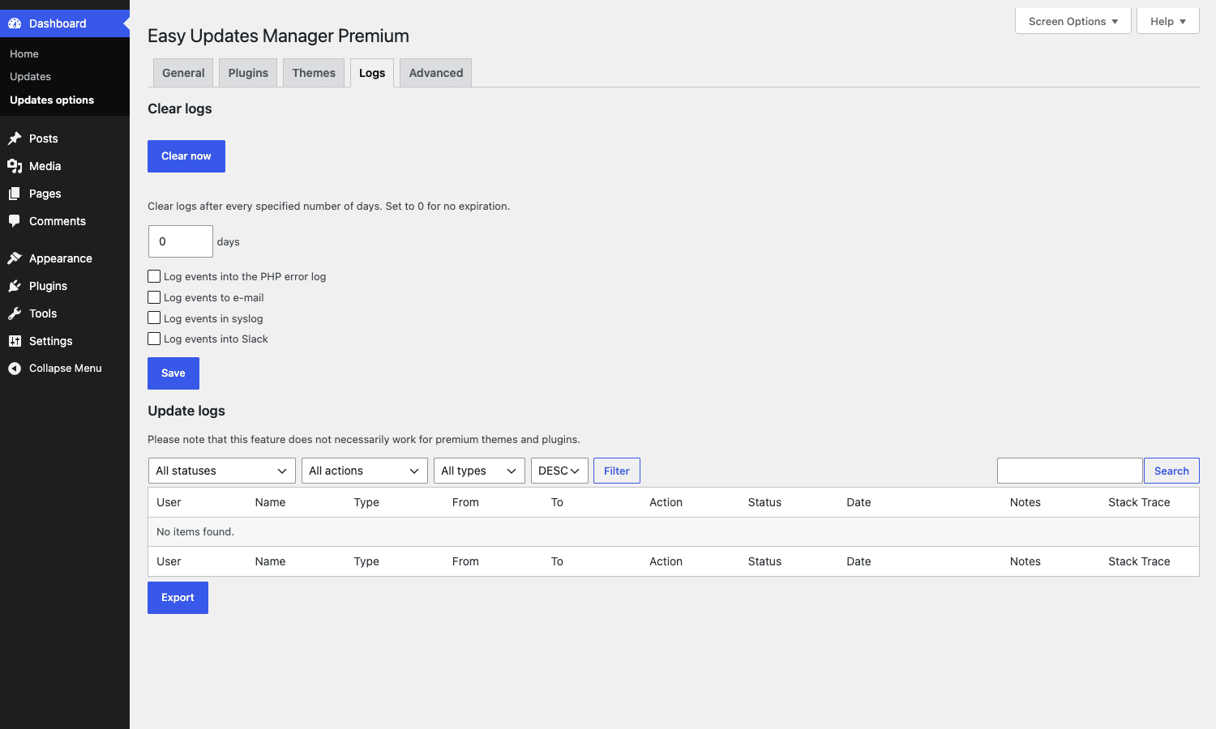Expand the Screen Options panel
The width and height of the screenshot is (1216, 729).
pyautogui.click(x=1073, y=21)
